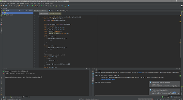Open the Navigate menu
The image size is (183, 100).
coord(12,3)
